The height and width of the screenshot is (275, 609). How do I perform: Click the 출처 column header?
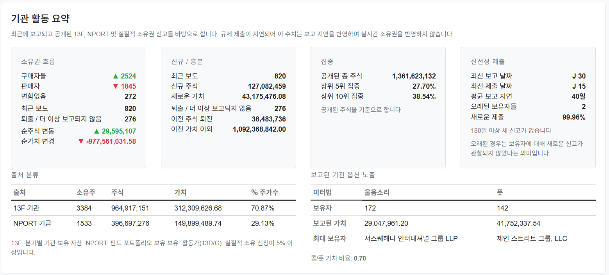coord(20,192)
